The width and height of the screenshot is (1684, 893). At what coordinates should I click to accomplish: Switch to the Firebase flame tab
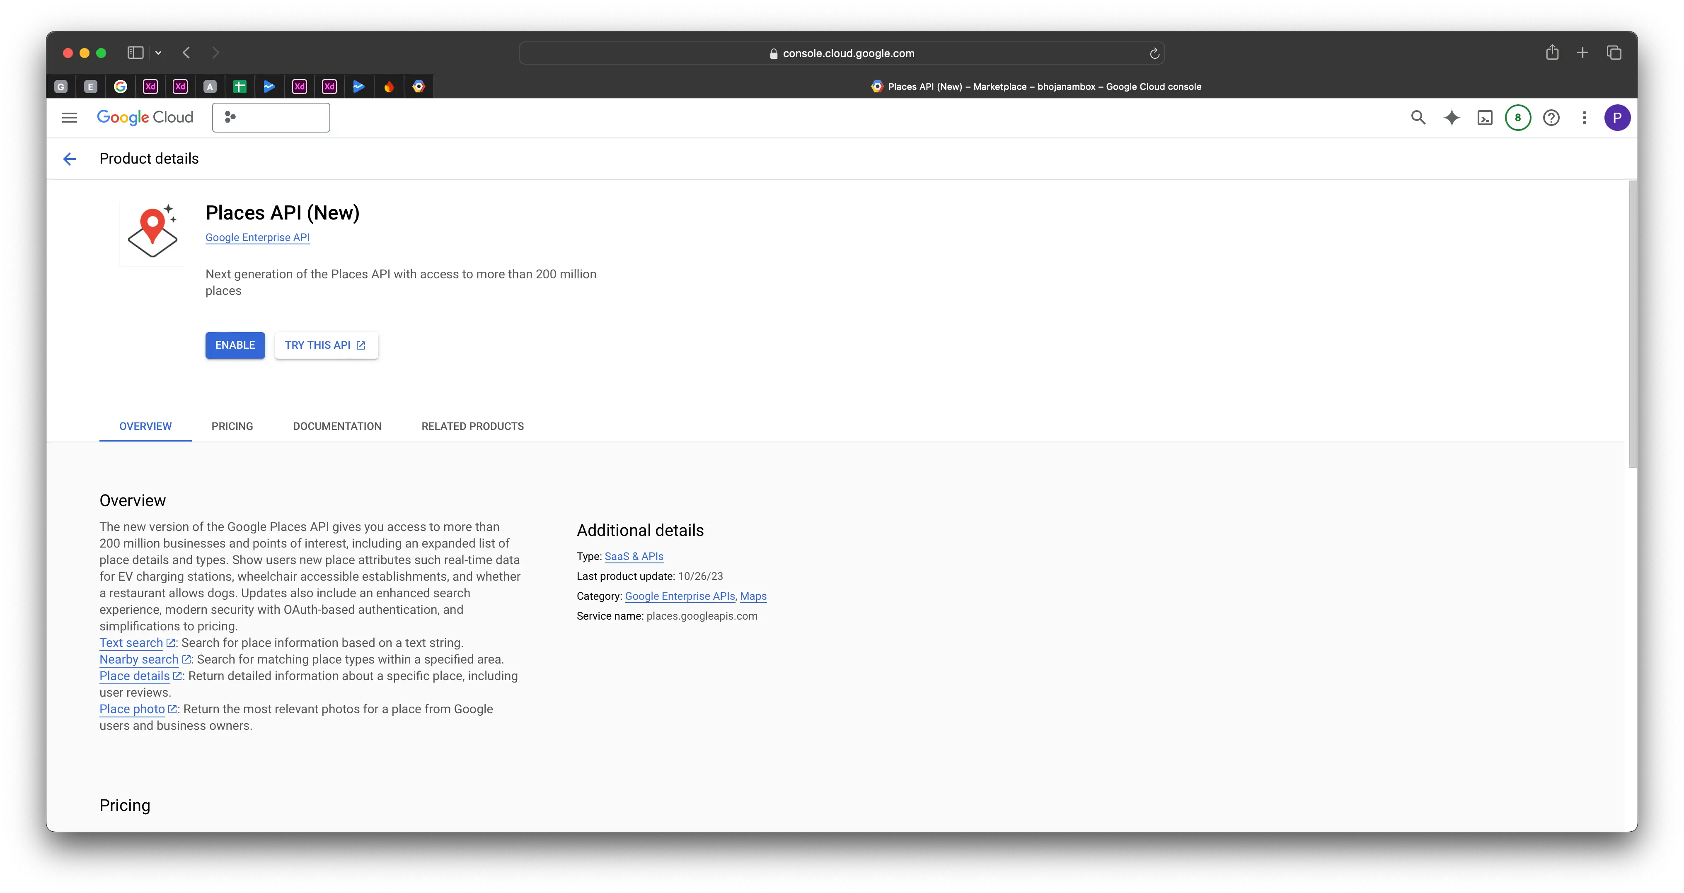pos(389,86)
